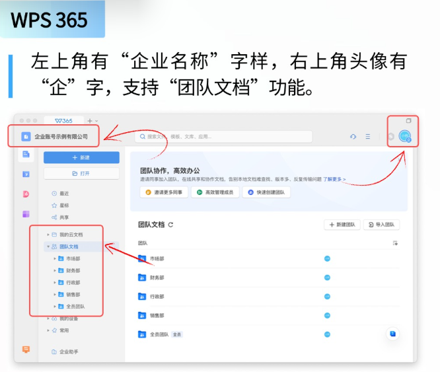Expand 销售部 in sidebar tree
The width and height of the screenshot is (440, 372).
[x=55, y=295]
